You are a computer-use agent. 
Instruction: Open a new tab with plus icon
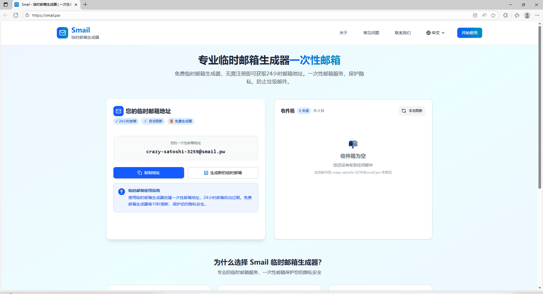click(85, 5)
